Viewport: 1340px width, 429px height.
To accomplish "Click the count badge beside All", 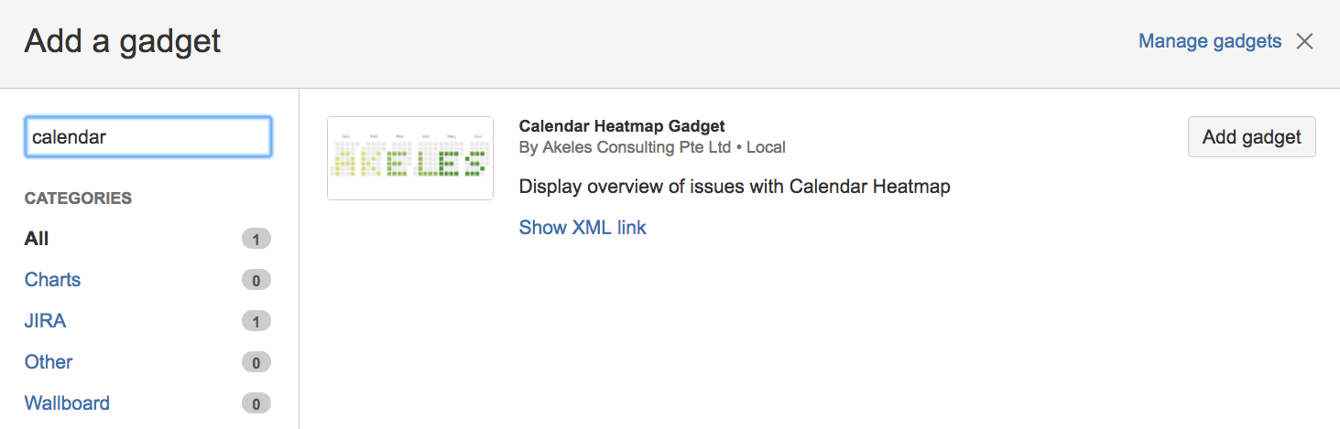I will click(256, 240).
